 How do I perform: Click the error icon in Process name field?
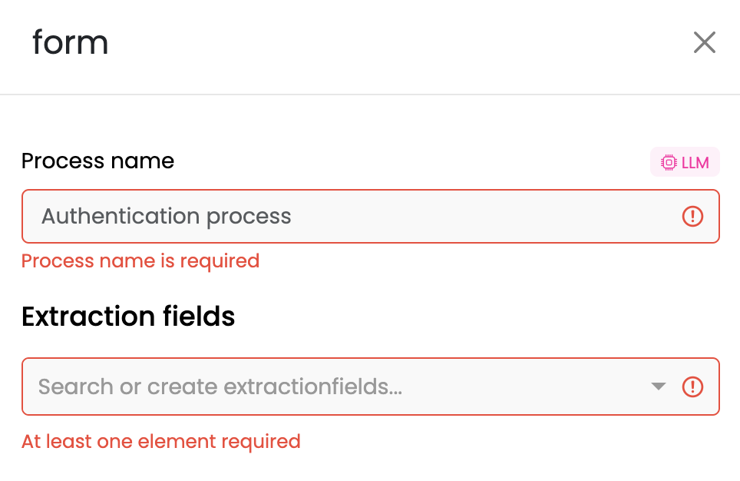pyautogui.click(x=693, y=217)
